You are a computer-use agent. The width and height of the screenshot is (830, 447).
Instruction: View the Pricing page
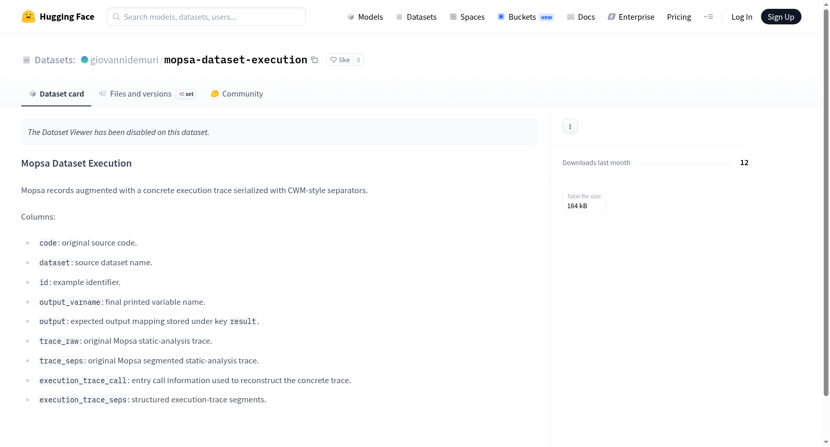coord(679,17)
